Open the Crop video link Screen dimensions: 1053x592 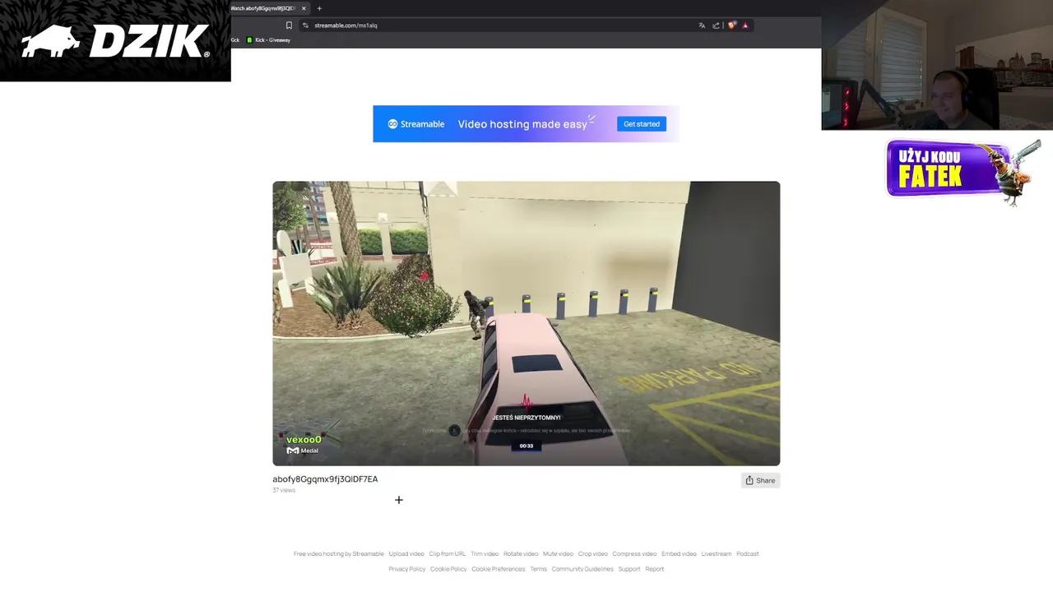tap(592, 554)
